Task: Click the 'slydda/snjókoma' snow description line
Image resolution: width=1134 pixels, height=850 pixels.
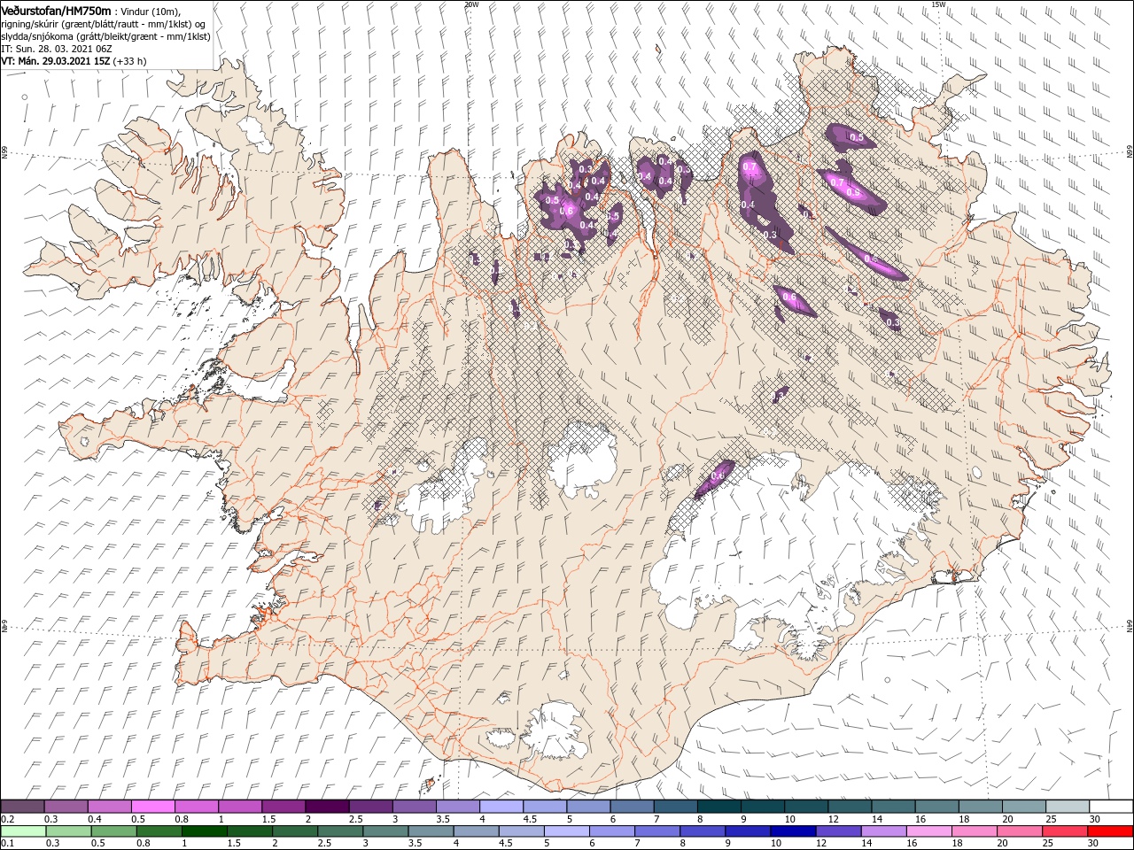Action: point(105,36)
